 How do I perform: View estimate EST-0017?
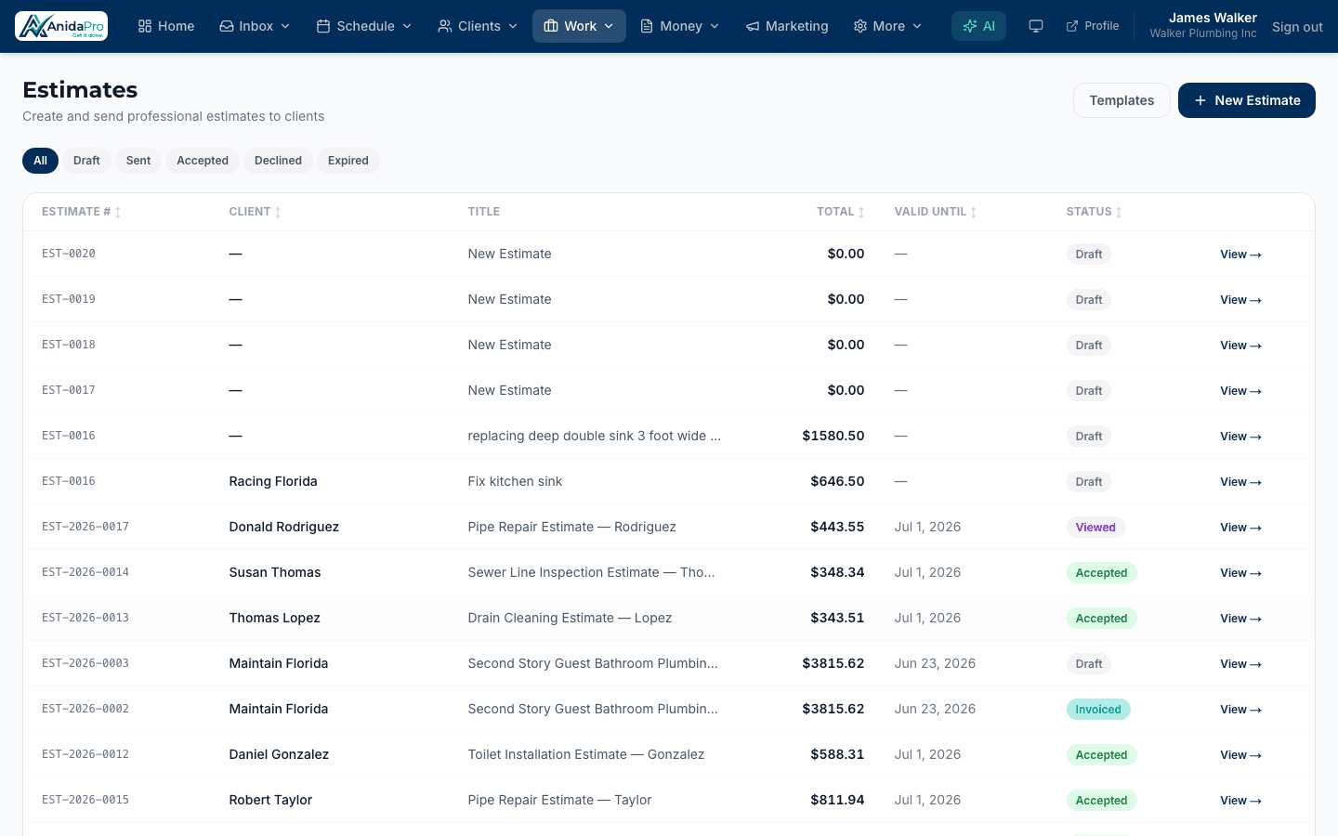tap(1240, 391)
